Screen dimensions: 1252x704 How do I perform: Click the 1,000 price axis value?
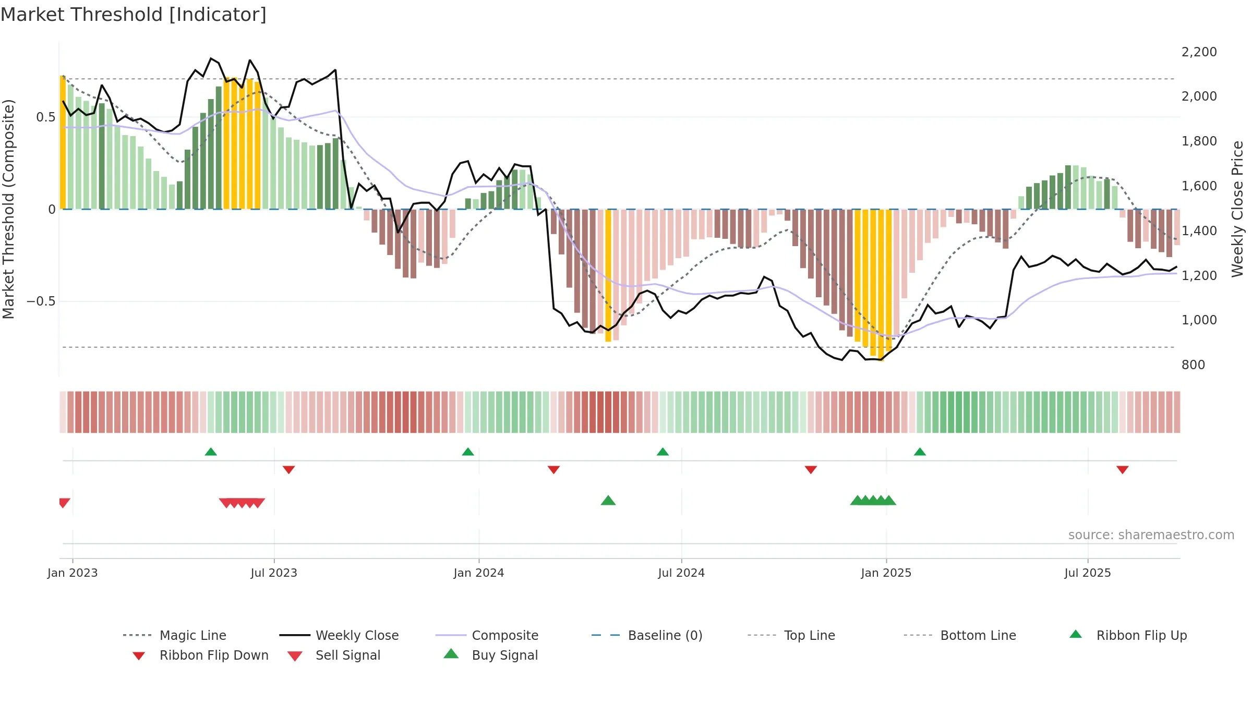coord(1199,320)
